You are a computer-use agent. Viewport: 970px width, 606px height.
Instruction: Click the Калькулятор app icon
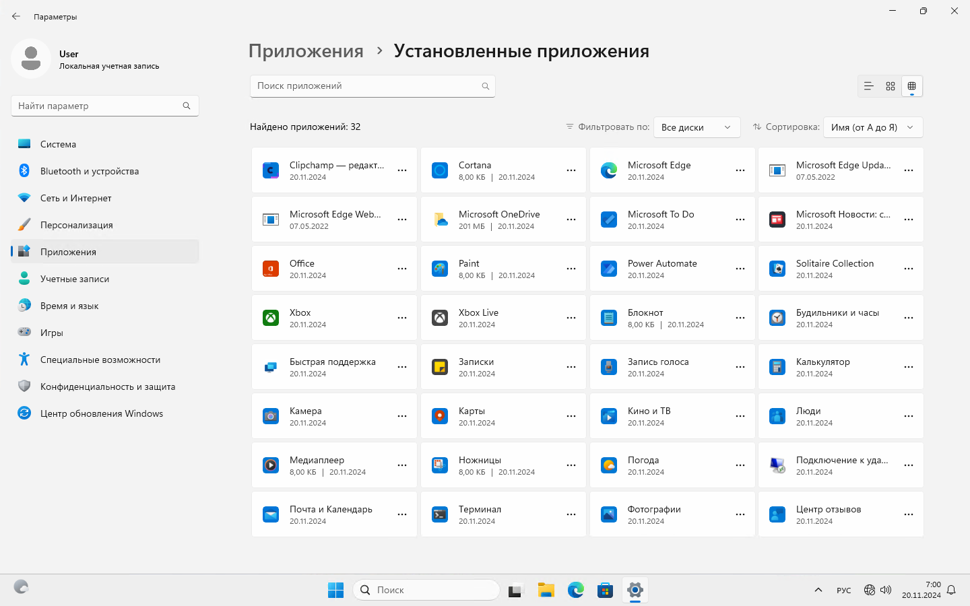pyautogui.click(x=777, y=367)
